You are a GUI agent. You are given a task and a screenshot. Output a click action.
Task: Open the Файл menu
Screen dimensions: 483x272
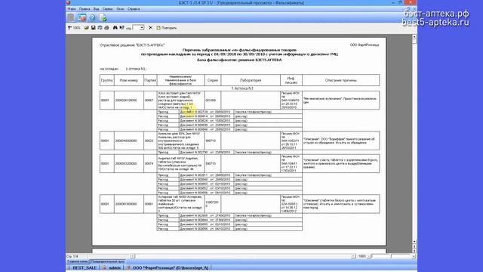[72, 9]
